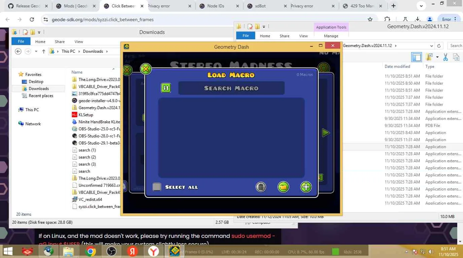Sort by Date modified column header
This screenshot has height=258, width=463.
click(397, 67)
